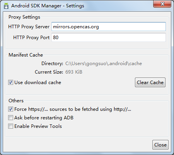The width and height of the screenshot is (174, 155).
Task: Enable Ask before restarting ADB
Action: point(10,118)
